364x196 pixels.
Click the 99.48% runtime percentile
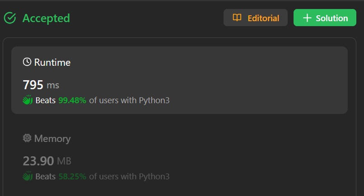(x=72, y=100)
